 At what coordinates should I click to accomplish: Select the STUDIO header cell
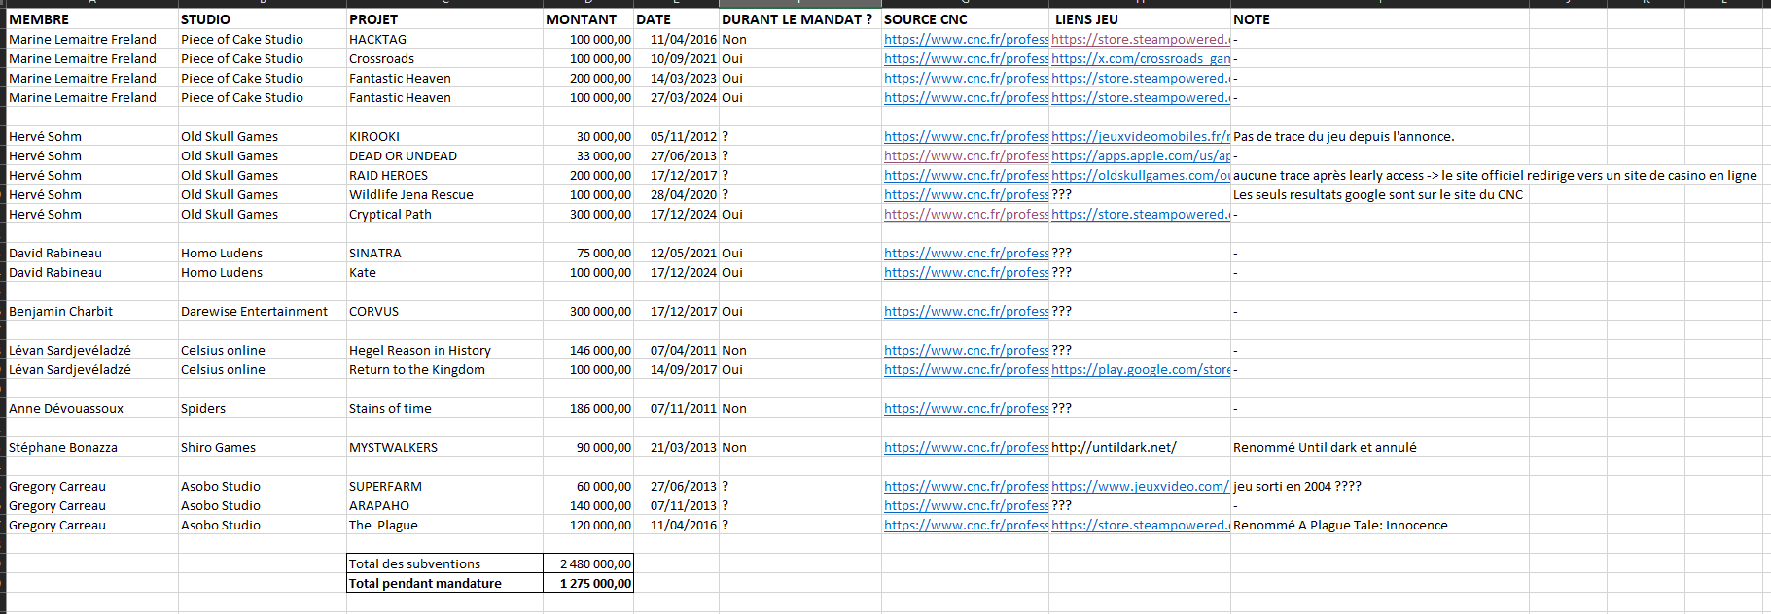(263, 19)
